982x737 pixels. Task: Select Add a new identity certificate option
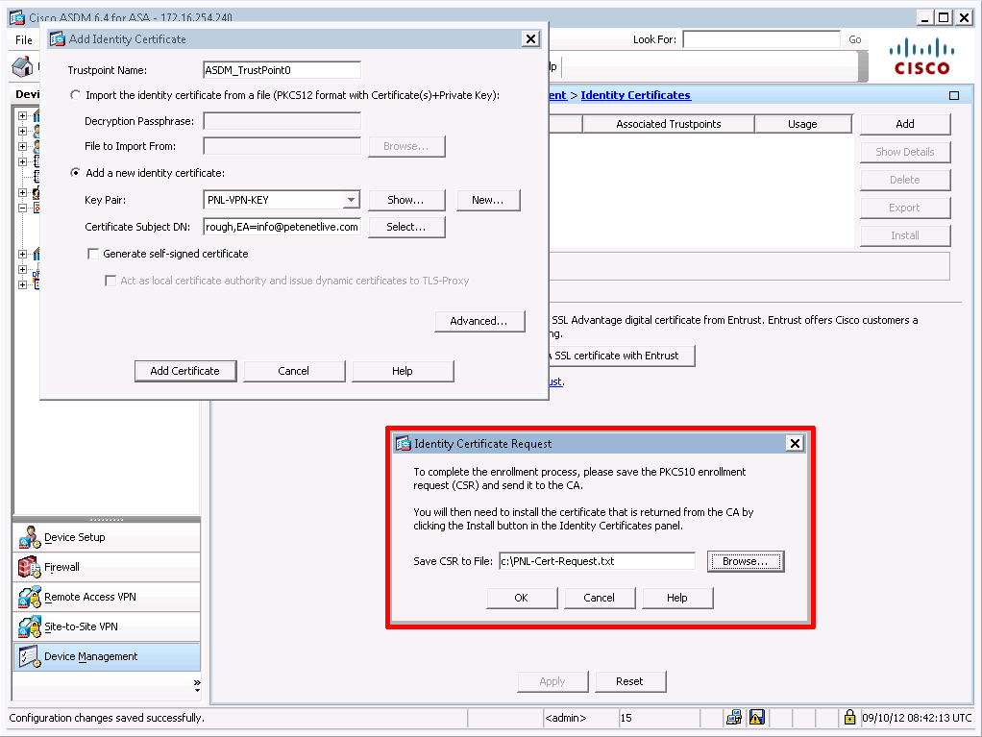75,173
